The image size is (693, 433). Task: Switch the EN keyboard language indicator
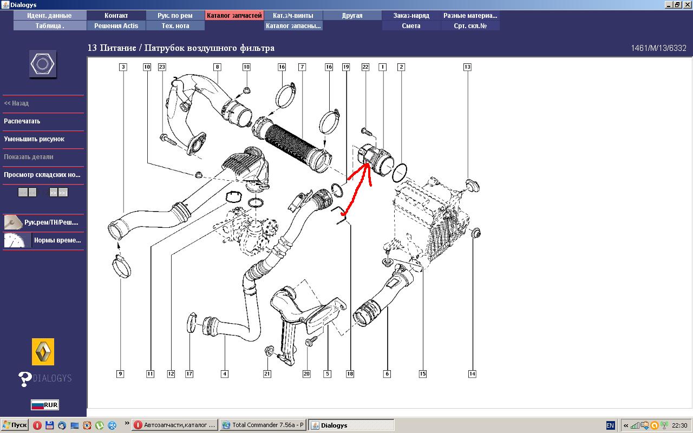(610, 425)
